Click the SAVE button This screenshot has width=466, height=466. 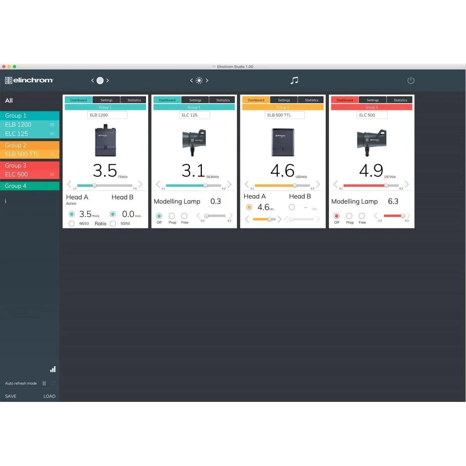tap(11, 396)
